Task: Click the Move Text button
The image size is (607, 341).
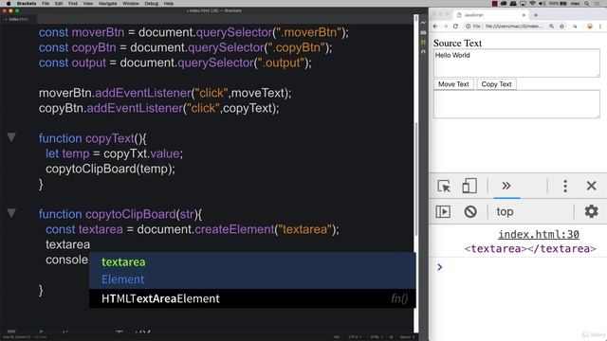Action: click(x=453, y=84)
